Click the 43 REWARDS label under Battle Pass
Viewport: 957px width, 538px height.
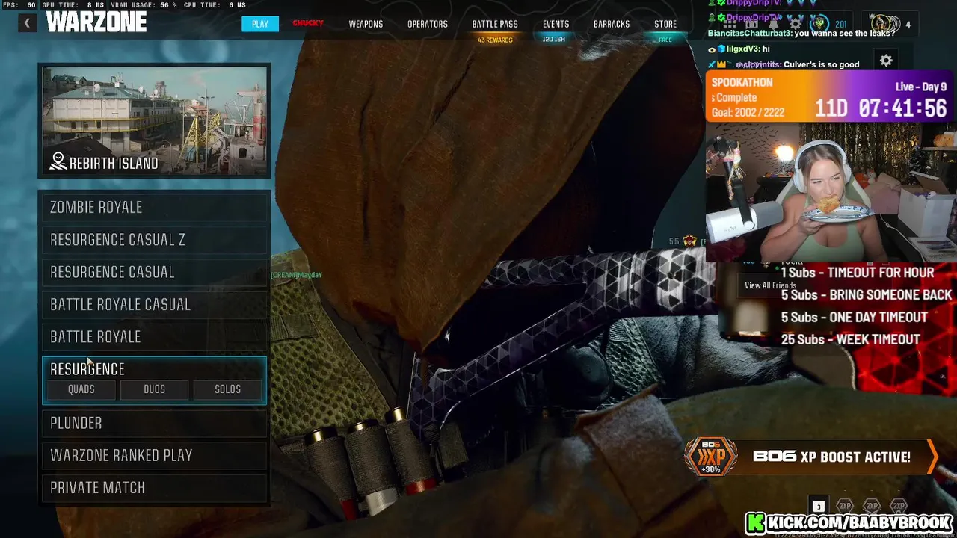pos(495,40)
